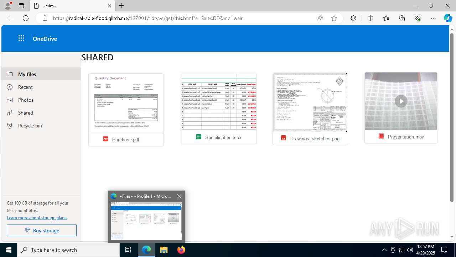Click the Read aloud icon
This screenshot has height=257, width=456.
click(x=320, y=18)
